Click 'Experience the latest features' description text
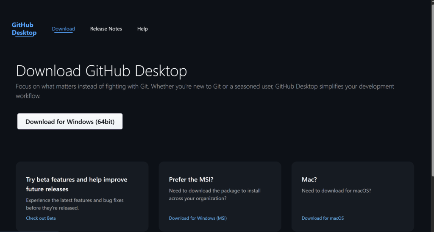 [75, 204]
